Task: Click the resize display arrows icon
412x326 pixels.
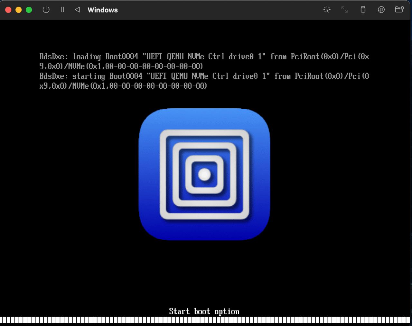Action: tap(344, 10)
